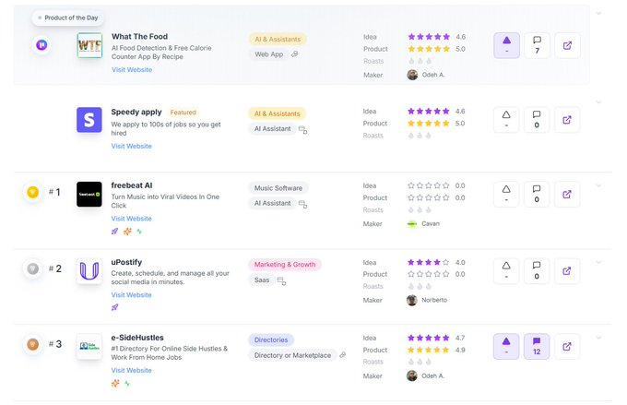Viewport: 627px width, 405px height.
Task: Open freebeat AI external link icon
Action: (567, 194)
